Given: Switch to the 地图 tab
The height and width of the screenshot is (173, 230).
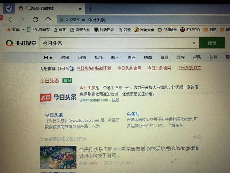Looking at the screenshot, I should (148, 57).
